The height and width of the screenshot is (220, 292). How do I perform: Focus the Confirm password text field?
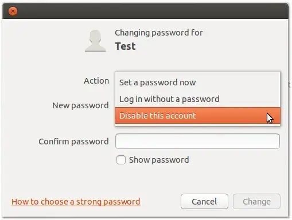[x=197, y=142]
